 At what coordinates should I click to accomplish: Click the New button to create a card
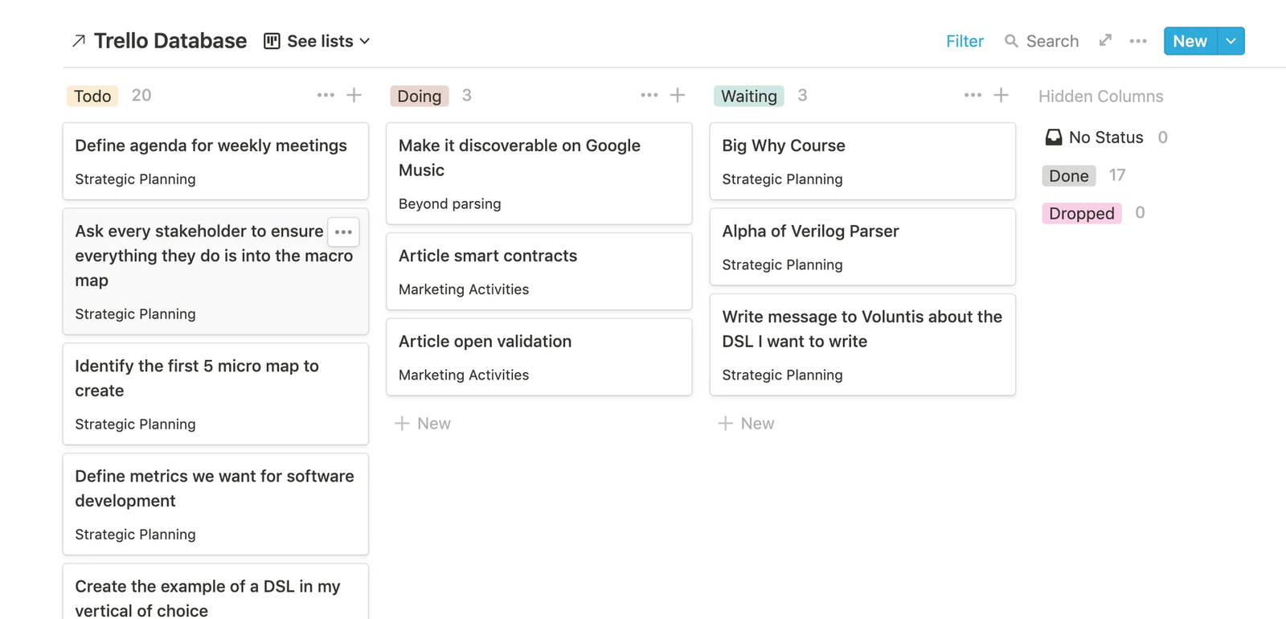[1189, 40]
